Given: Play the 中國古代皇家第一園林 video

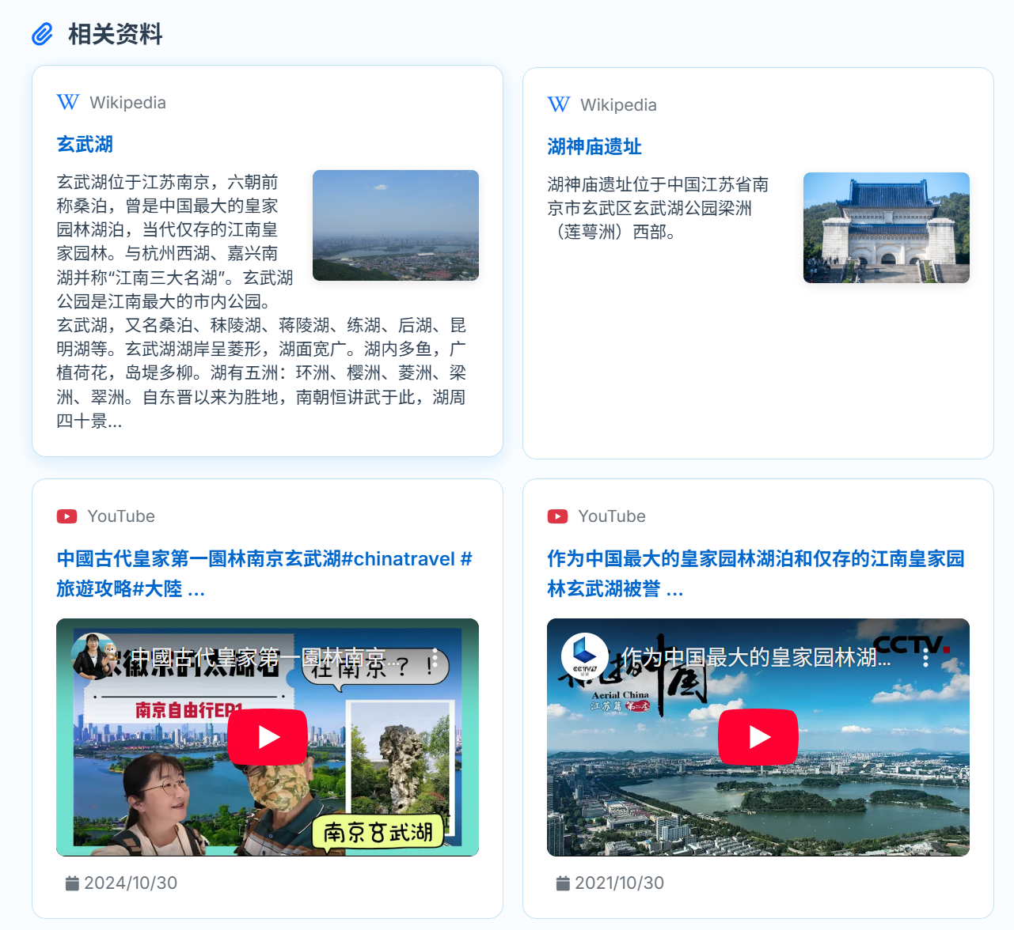Looking at the screenshot, I should pos(268,737).
